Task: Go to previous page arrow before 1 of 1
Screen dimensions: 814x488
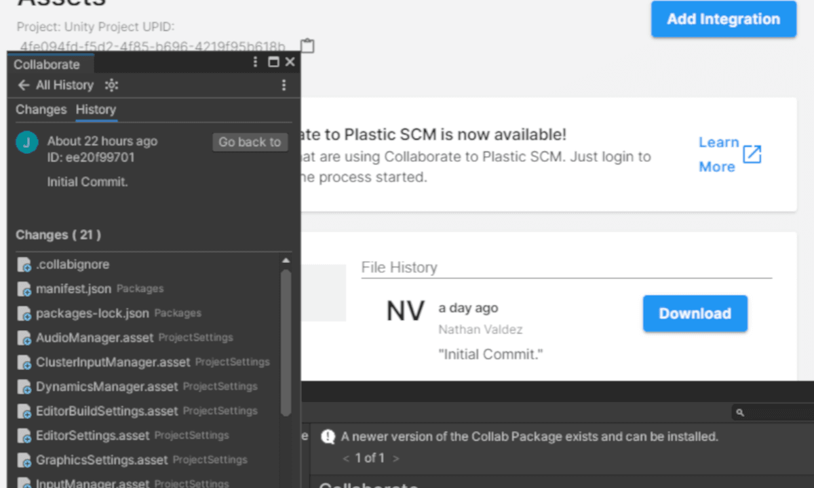Action: (x=346, y=458)
